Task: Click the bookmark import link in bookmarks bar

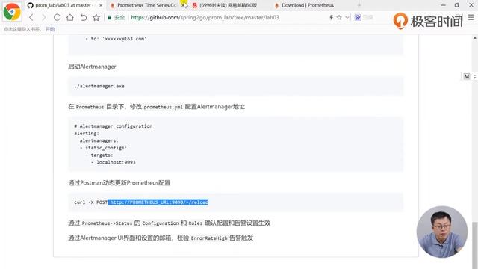Action: (50, 29)
